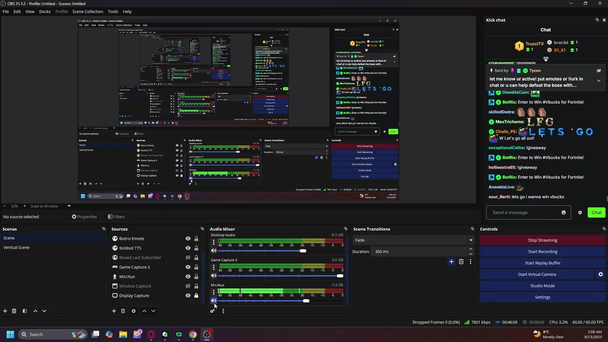Send the chat message with Chat button
Screen dimensions: 608x342
tap(597, 213)
